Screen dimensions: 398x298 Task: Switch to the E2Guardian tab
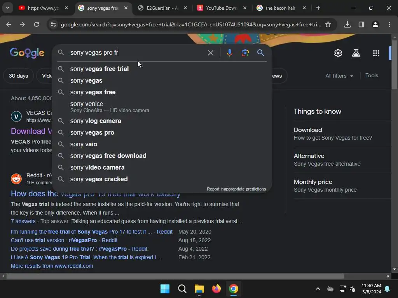(x=162, y=8)
